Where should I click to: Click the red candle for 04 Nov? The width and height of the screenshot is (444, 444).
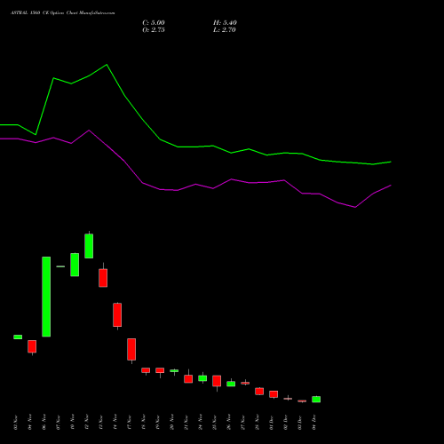[32, 346]
